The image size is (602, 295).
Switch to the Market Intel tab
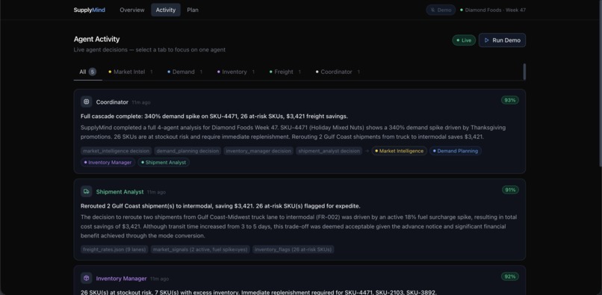click(x=131, y=72)
